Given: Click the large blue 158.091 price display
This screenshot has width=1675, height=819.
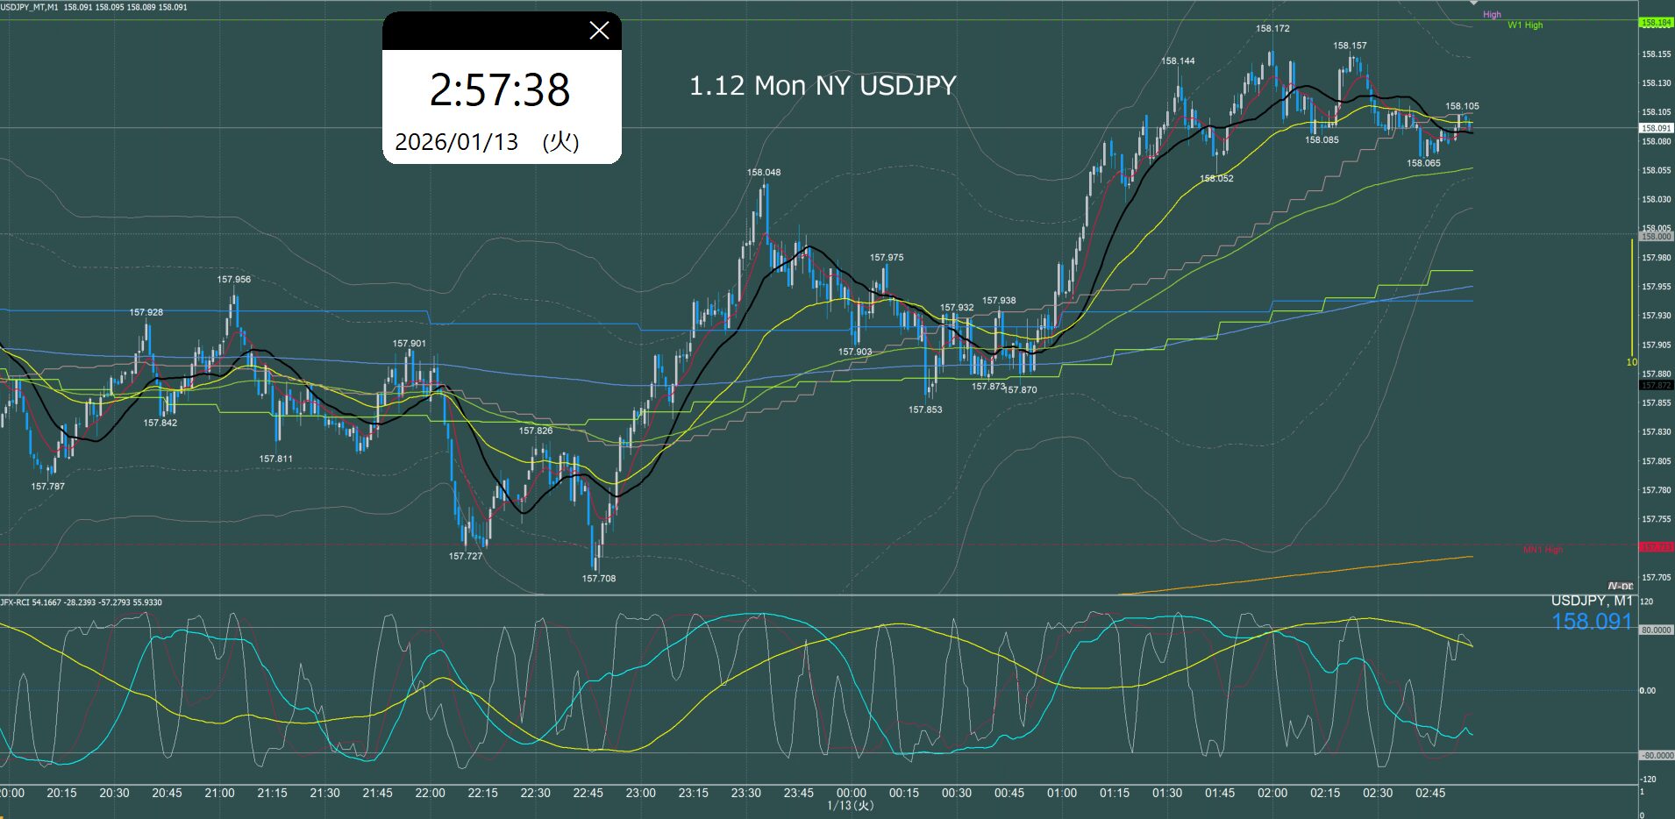Looking at the screenshot, I should pyautogui.click(x=1592, y=622).
